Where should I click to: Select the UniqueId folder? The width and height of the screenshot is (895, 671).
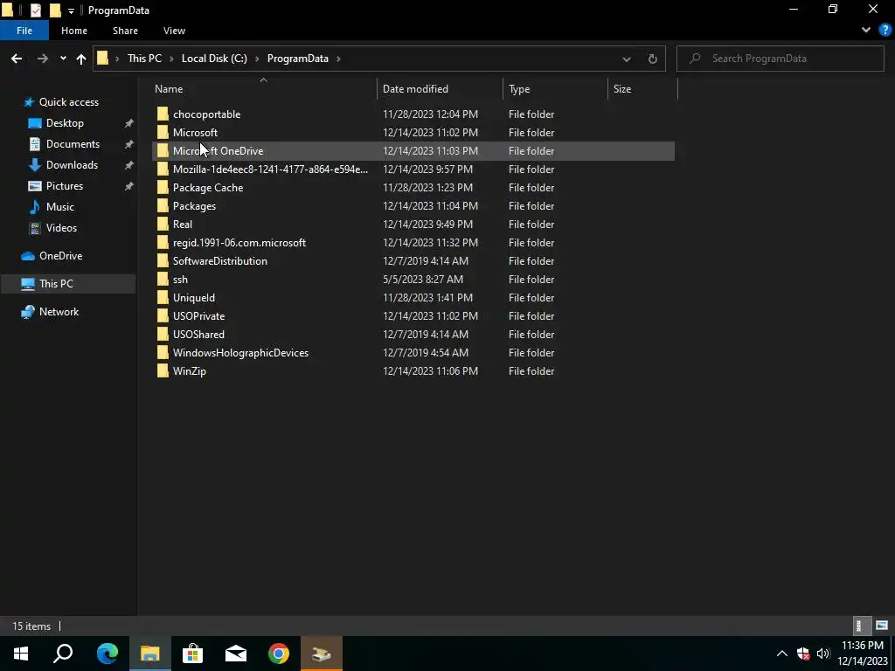pyautogui.click(x=194, y=297)
